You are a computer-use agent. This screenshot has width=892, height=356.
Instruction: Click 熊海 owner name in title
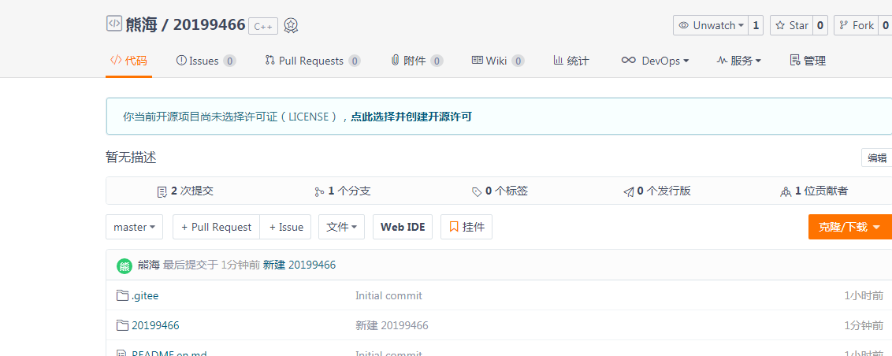point(141,24)
